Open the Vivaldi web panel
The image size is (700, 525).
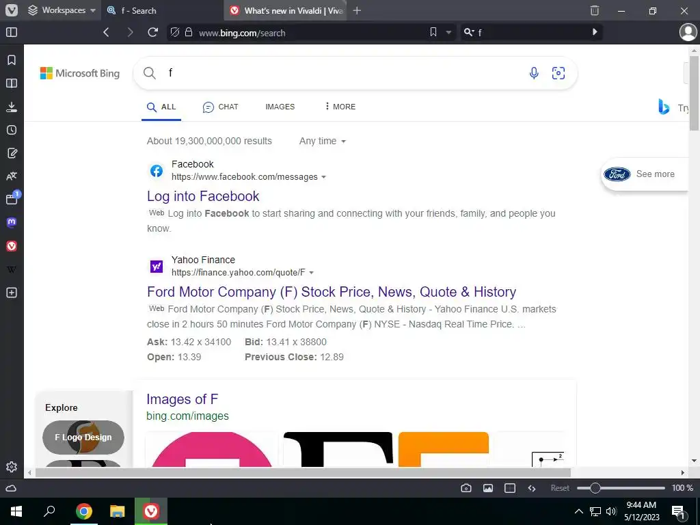tap(12, 246)
